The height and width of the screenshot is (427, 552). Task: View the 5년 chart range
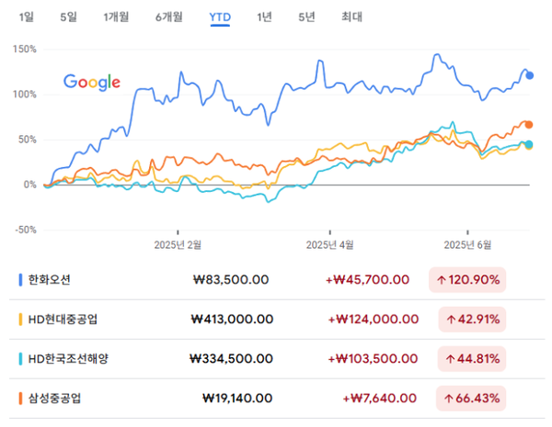tap(306, 17)
